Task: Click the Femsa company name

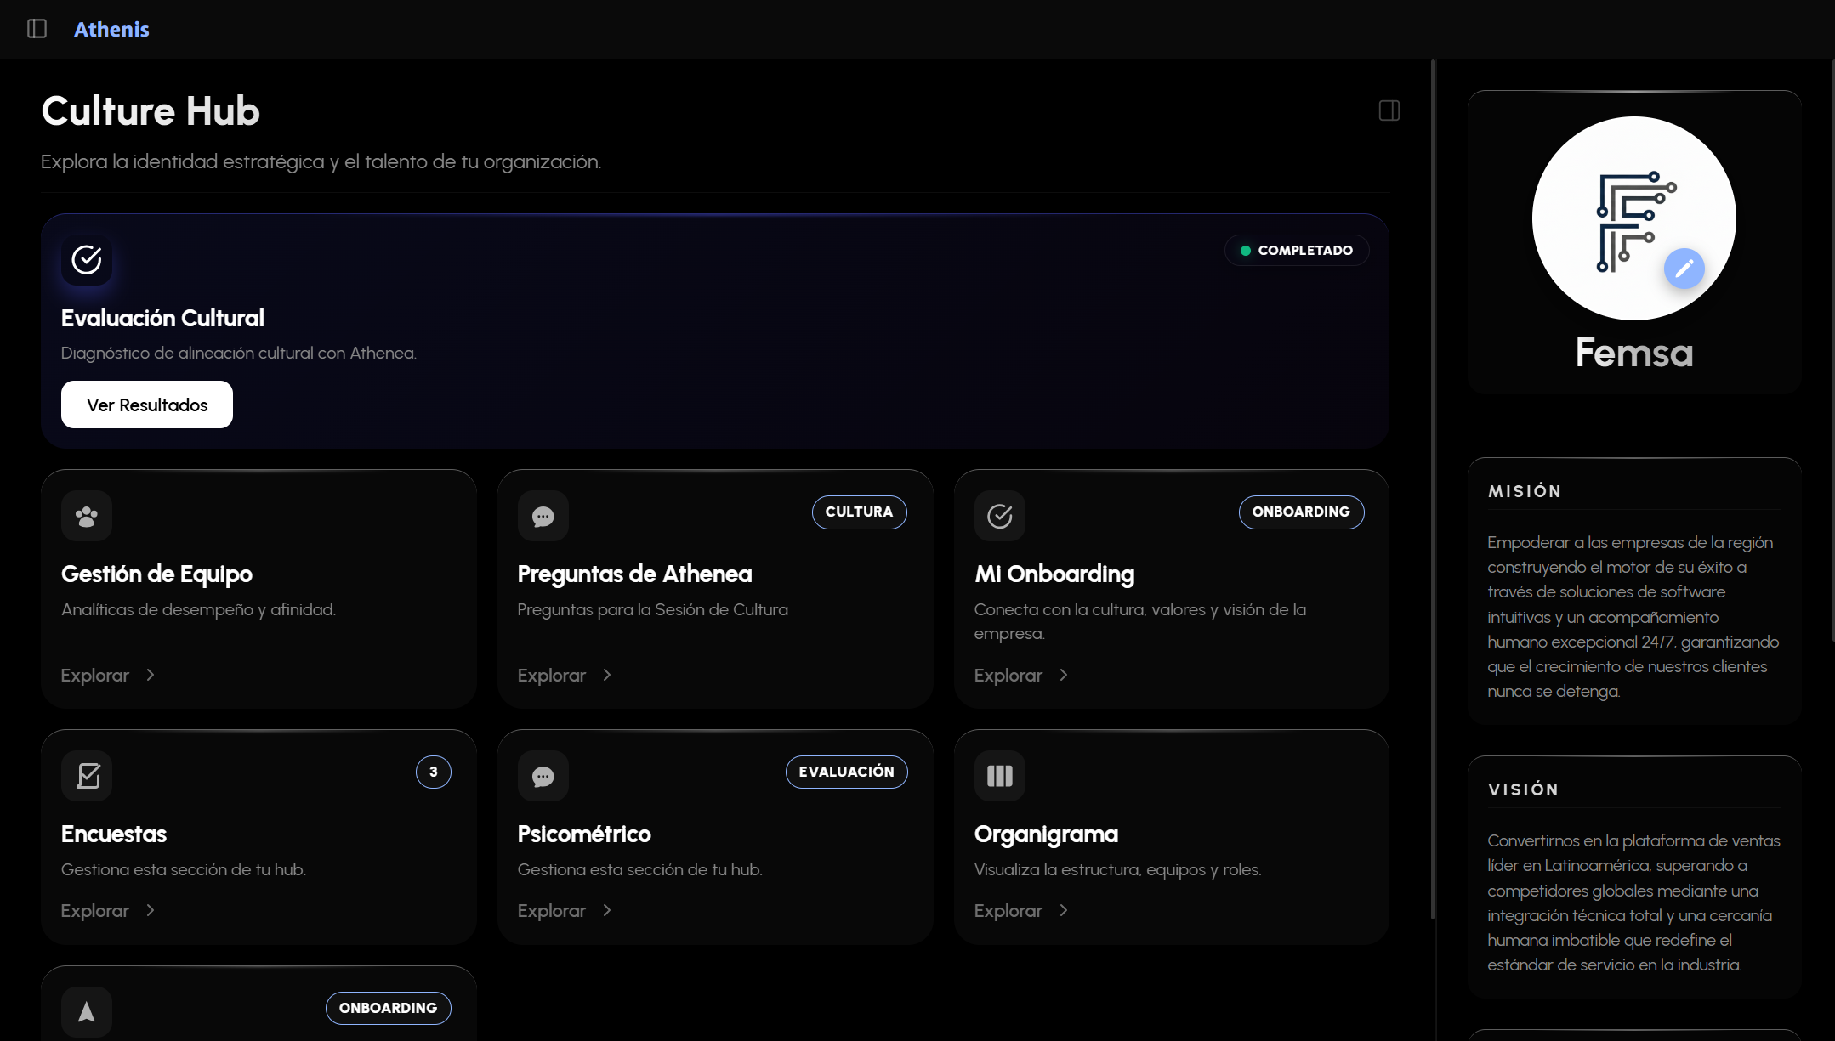Action: tap(1634, 353)
